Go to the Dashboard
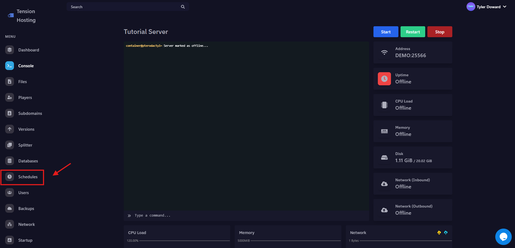The image size is (515, 248). [28, 50]
